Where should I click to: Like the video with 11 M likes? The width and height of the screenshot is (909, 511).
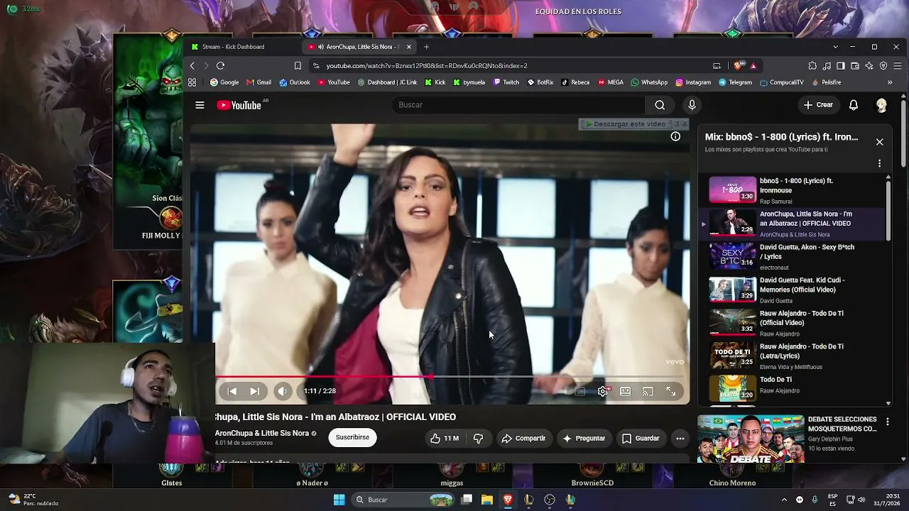pyautogui.click(x=444, y=439)
